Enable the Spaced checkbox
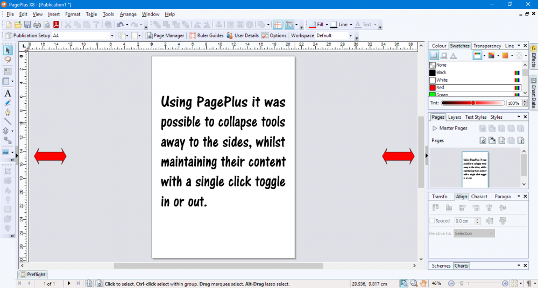Image resolution: width=538 pixels, height=288 pixels. 432,221
